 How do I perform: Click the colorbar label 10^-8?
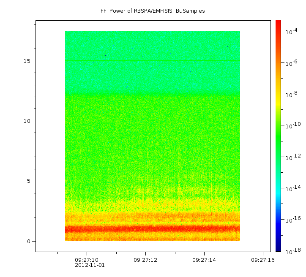point(292,95)
